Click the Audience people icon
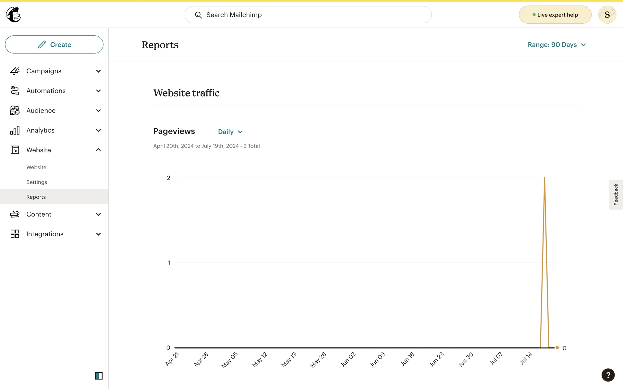The image size is (623, 389). tap(15, 111)
